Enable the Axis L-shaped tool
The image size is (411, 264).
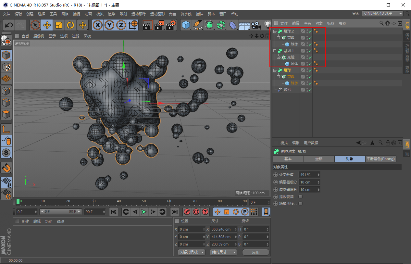pyautogui.click(x=6, y=129)
